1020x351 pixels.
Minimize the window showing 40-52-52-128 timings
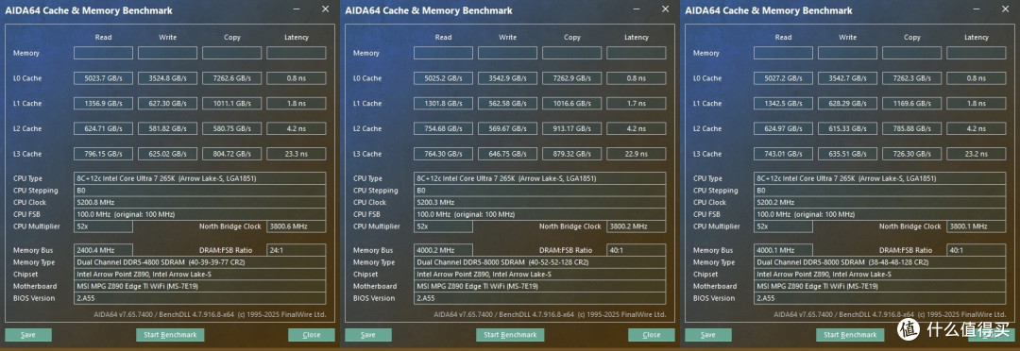637,9
